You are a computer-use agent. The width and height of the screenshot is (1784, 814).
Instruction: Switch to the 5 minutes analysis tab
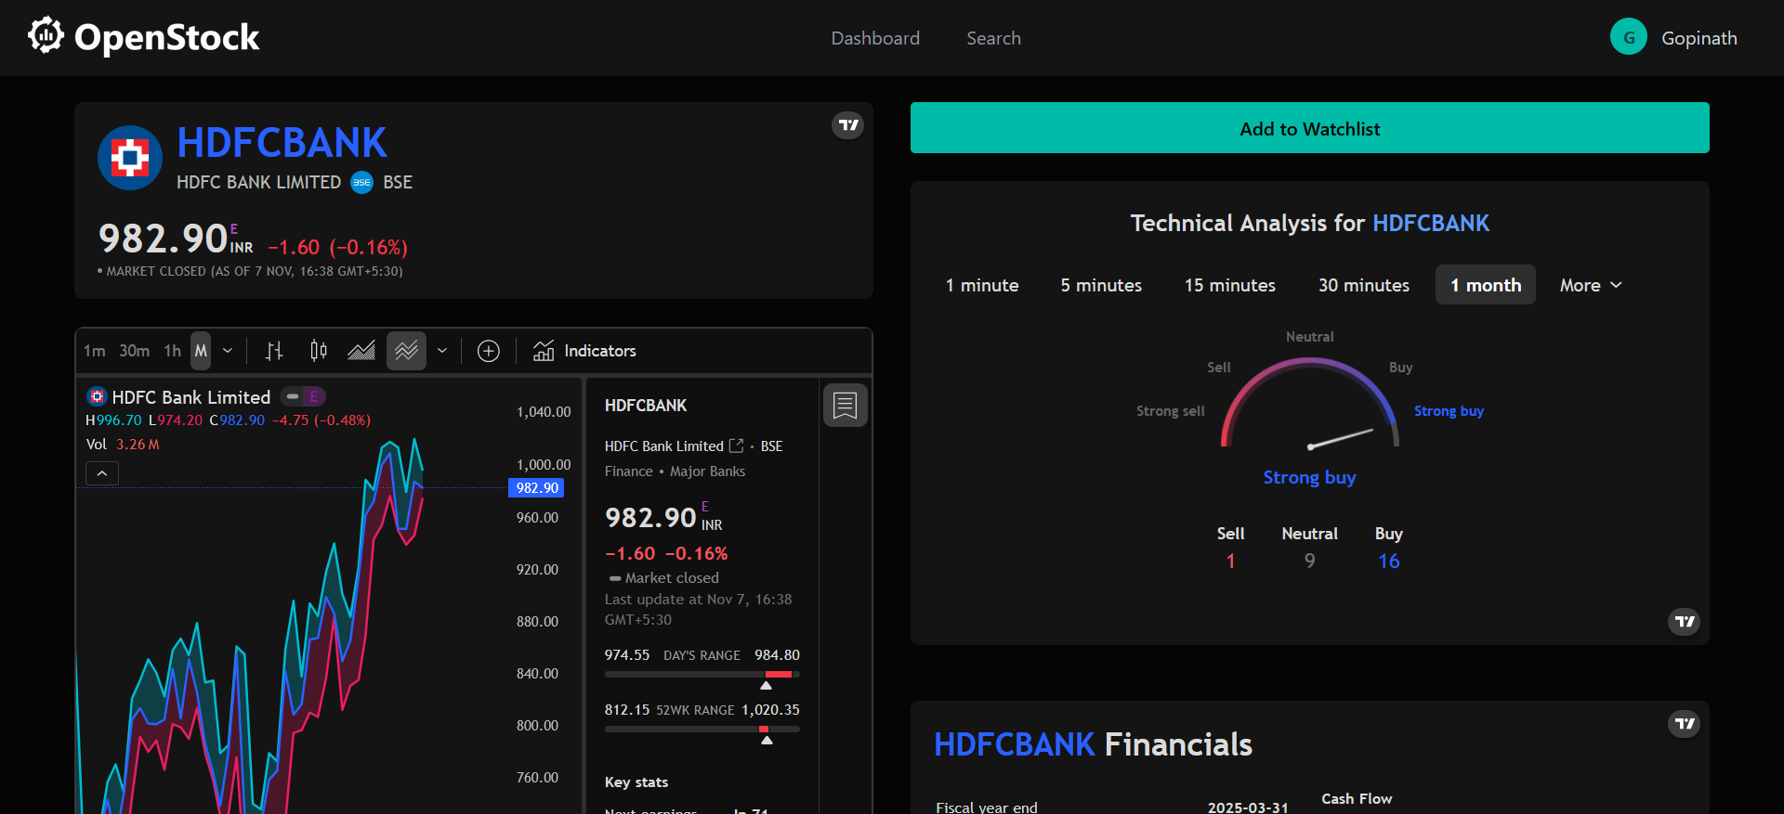click(x=1101, y=285)
